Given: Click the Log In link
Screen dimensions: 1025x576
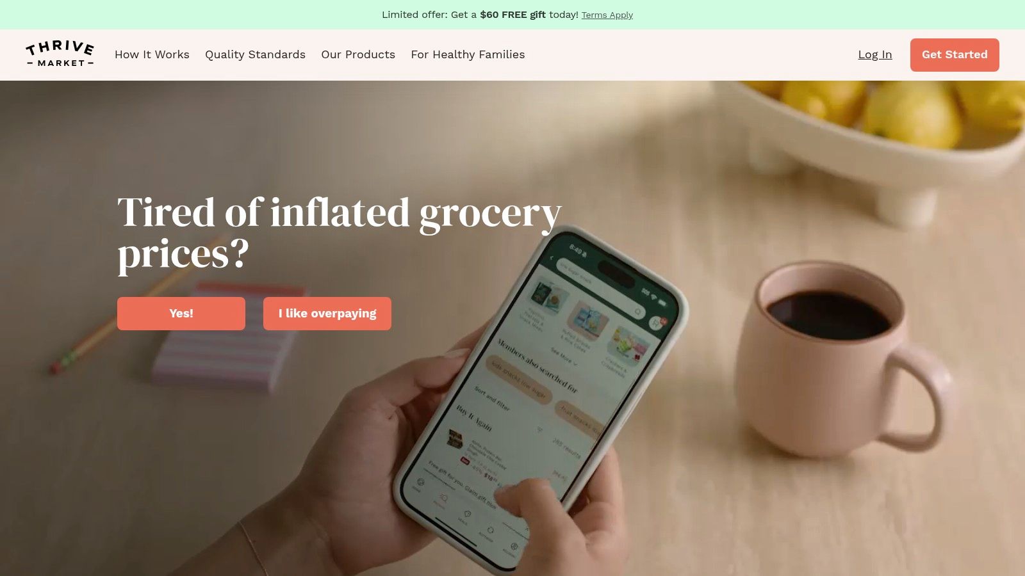Looking at the screenshot, I should (875, 54).
